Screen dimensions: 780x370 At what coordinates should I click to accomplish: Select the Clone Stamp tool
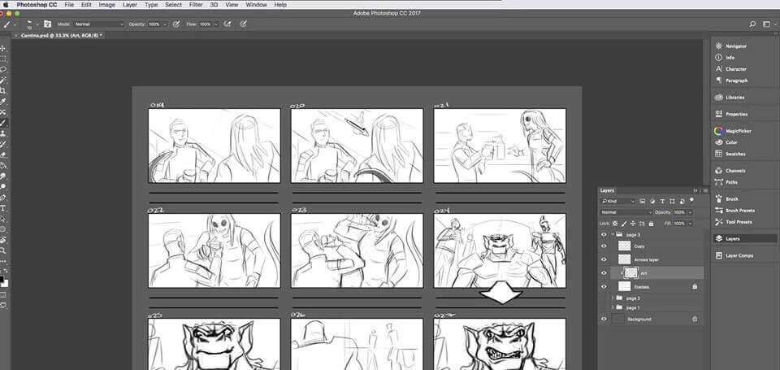[x=3, y=133]
